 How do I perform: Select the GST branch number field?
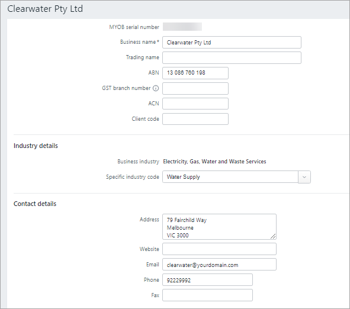point(195,88)
